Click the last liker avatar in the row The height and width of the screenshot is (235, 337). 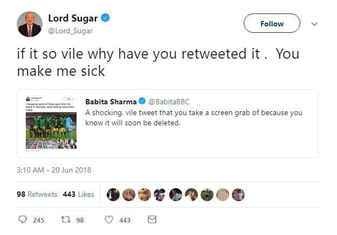238,194
